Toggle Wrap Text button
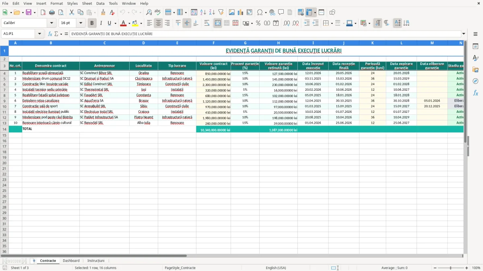Viewport: 483px width, 271px height. coord(207,23)
